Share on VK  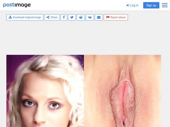[x=90, y=17]
